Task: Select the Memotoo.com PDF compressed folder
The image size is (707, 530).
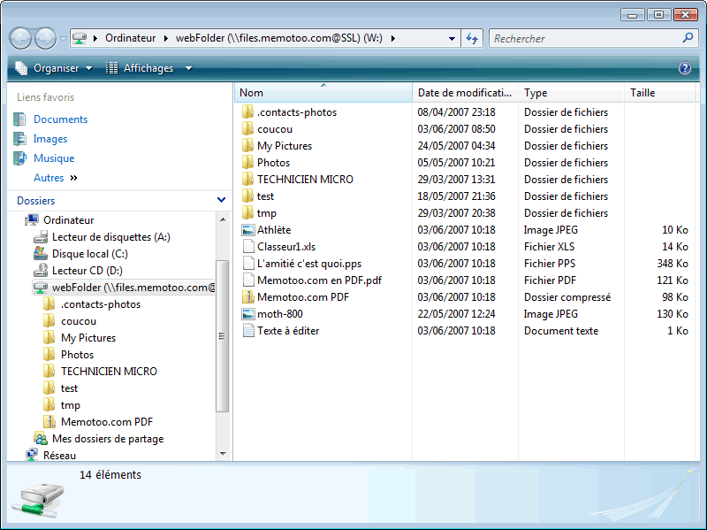Action: pos(302,297)
